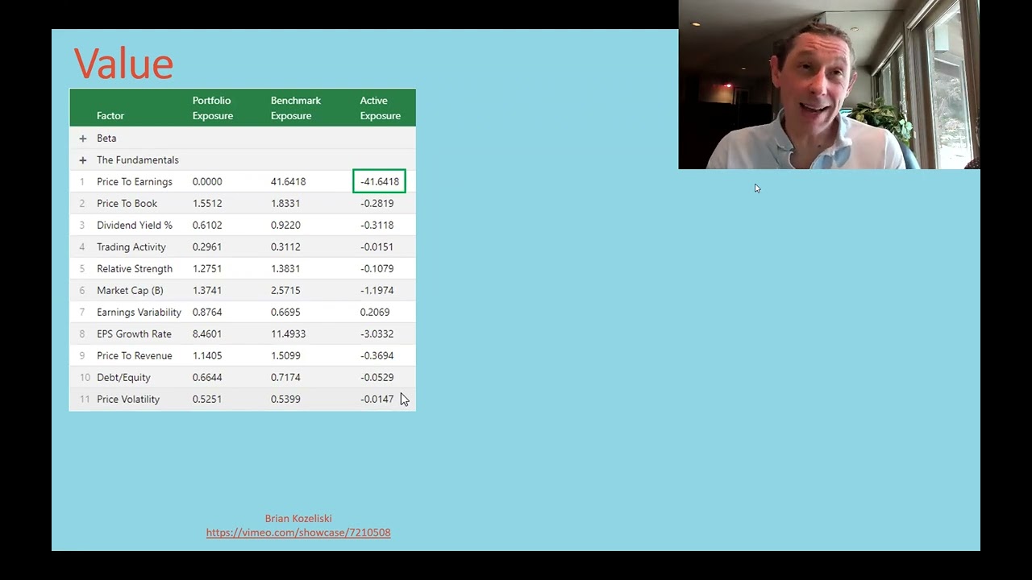Screen dimensions: 1032x580
Task: Click active exposure value -3.0332
Action: 377,334
